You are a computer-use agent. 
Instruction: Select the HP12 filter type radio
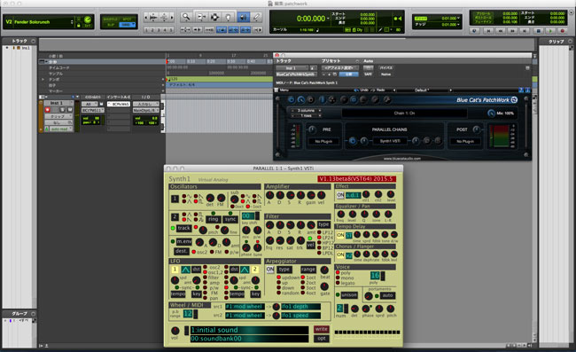[x=319, y=243]
